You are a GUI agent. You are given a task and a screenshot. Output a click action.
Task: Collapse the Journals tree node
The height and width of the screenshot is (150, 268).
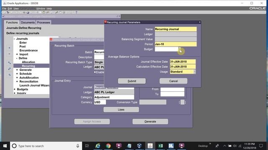[14, 39]
